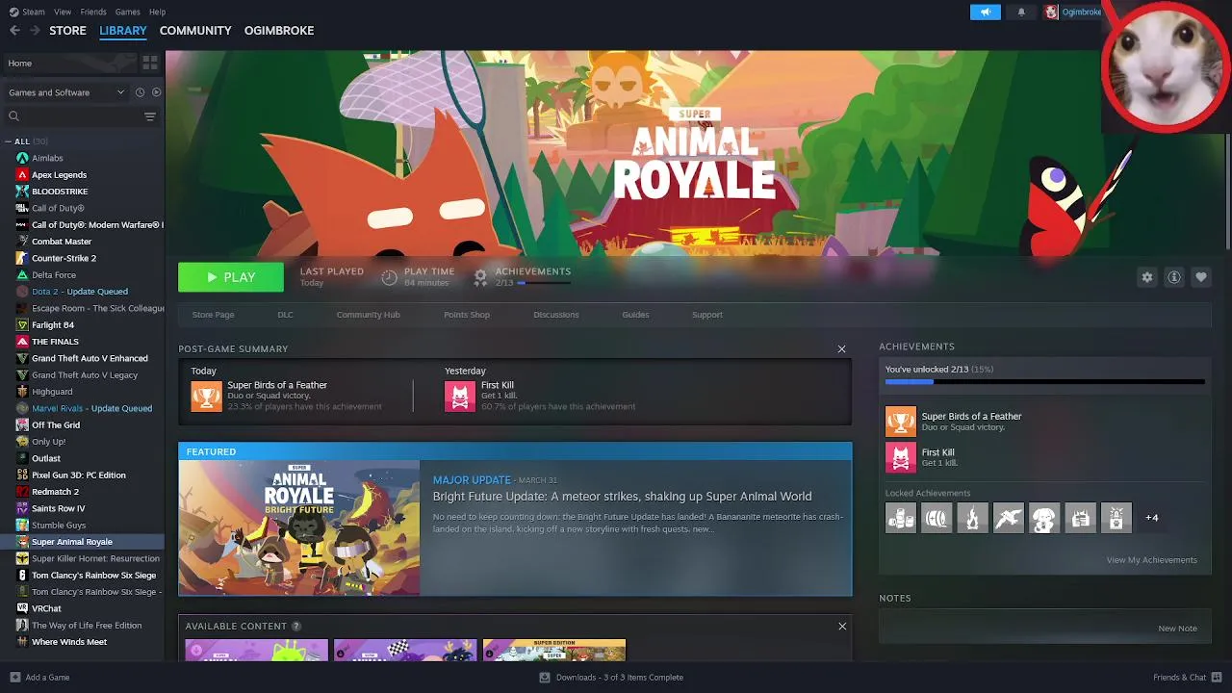Go to the STORE tab
This screenshot has width=1232, height=693.
point(67,31)
